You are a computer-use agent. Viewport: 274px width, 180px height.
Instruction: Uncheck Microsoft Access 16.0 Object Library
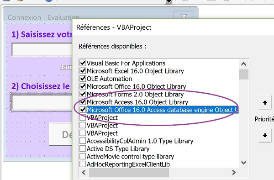pyautogui.click(x=83, y=102)
